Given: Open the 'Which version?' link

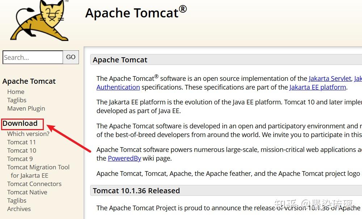Looking at the screenshot, I should (28, 134).
